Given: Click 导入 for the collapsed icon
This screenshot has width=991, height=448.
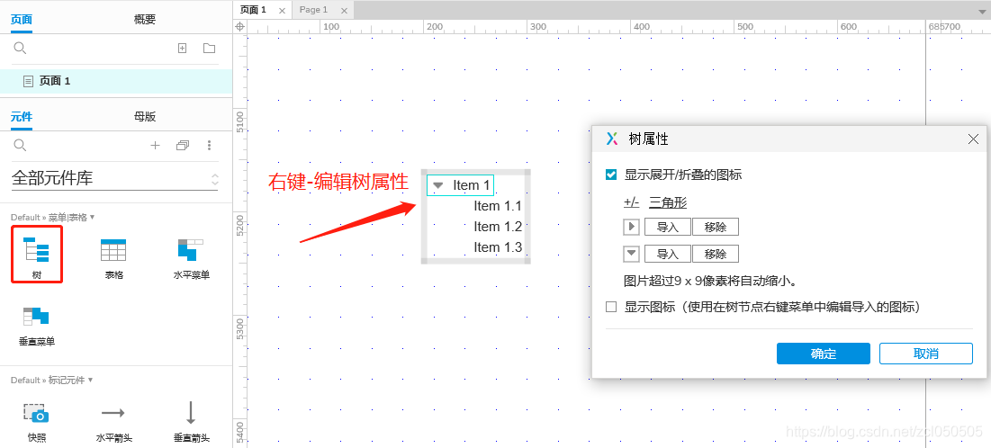Looking at the screenshot, I should tap(667, 227).
